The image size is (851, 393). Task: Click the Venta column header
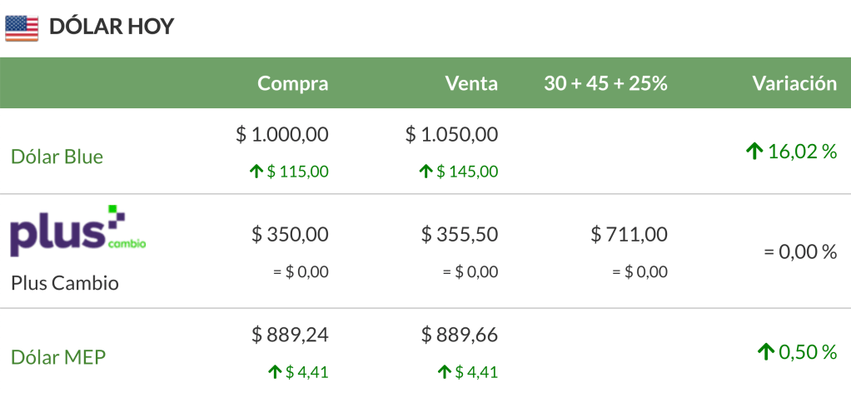pyautogui.click(x=471, y=83)
